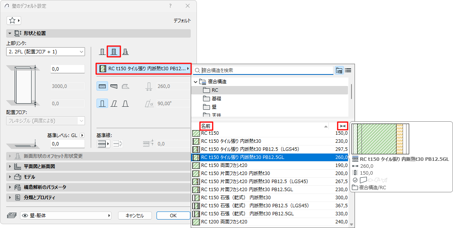Select 'RC t150 片面フカシt20 内断熱t30 PB12.5GL' row
This screenshot has width=453, height=228.
pos(270,190)
